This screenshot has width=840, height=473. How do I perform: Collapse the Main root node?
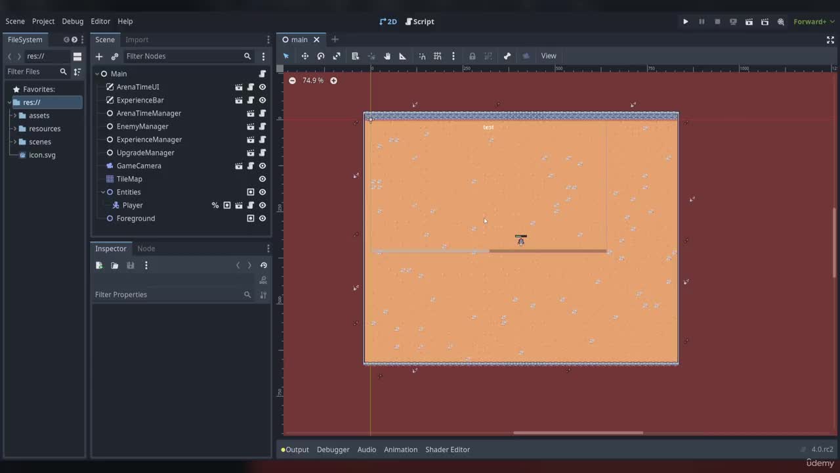point(96,74)
